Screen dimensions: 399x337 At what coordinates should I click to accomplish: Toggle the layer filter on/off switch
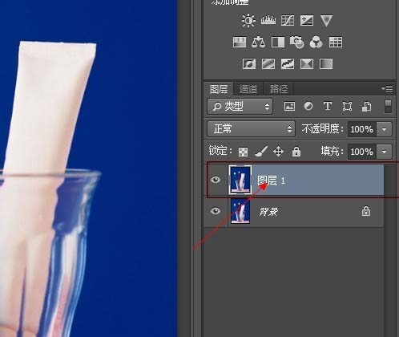(388, 107)
